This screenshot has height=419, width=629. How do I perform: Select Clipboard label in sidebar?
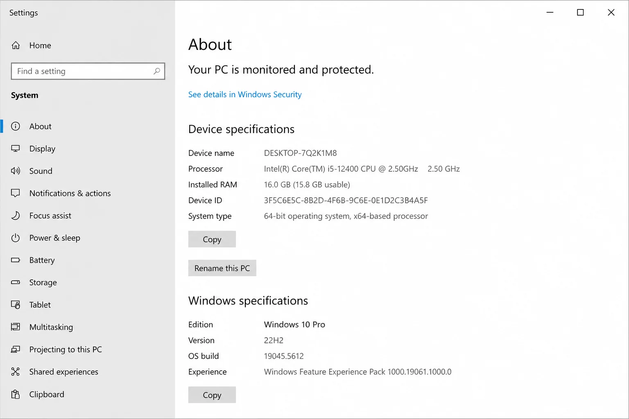(47, 394)
